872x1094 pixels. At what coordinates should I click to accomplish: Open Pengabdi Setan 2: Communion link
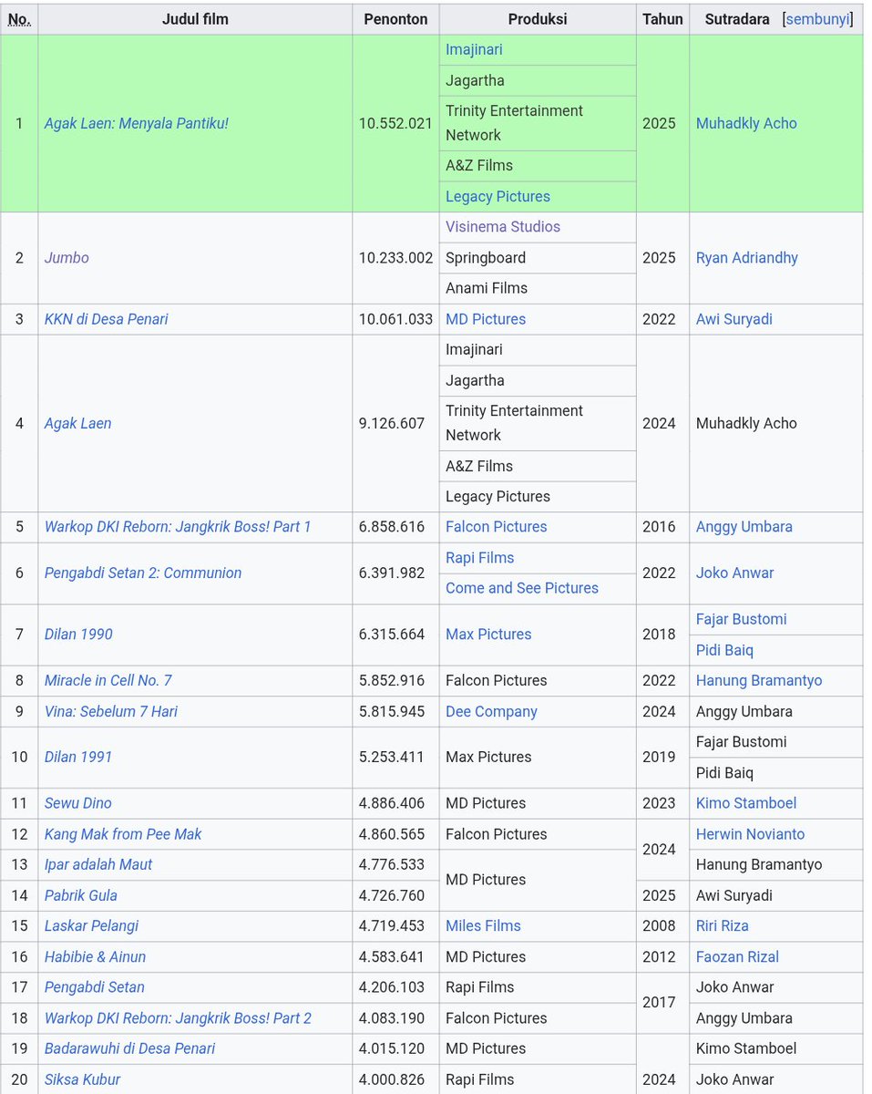point(143,573)
